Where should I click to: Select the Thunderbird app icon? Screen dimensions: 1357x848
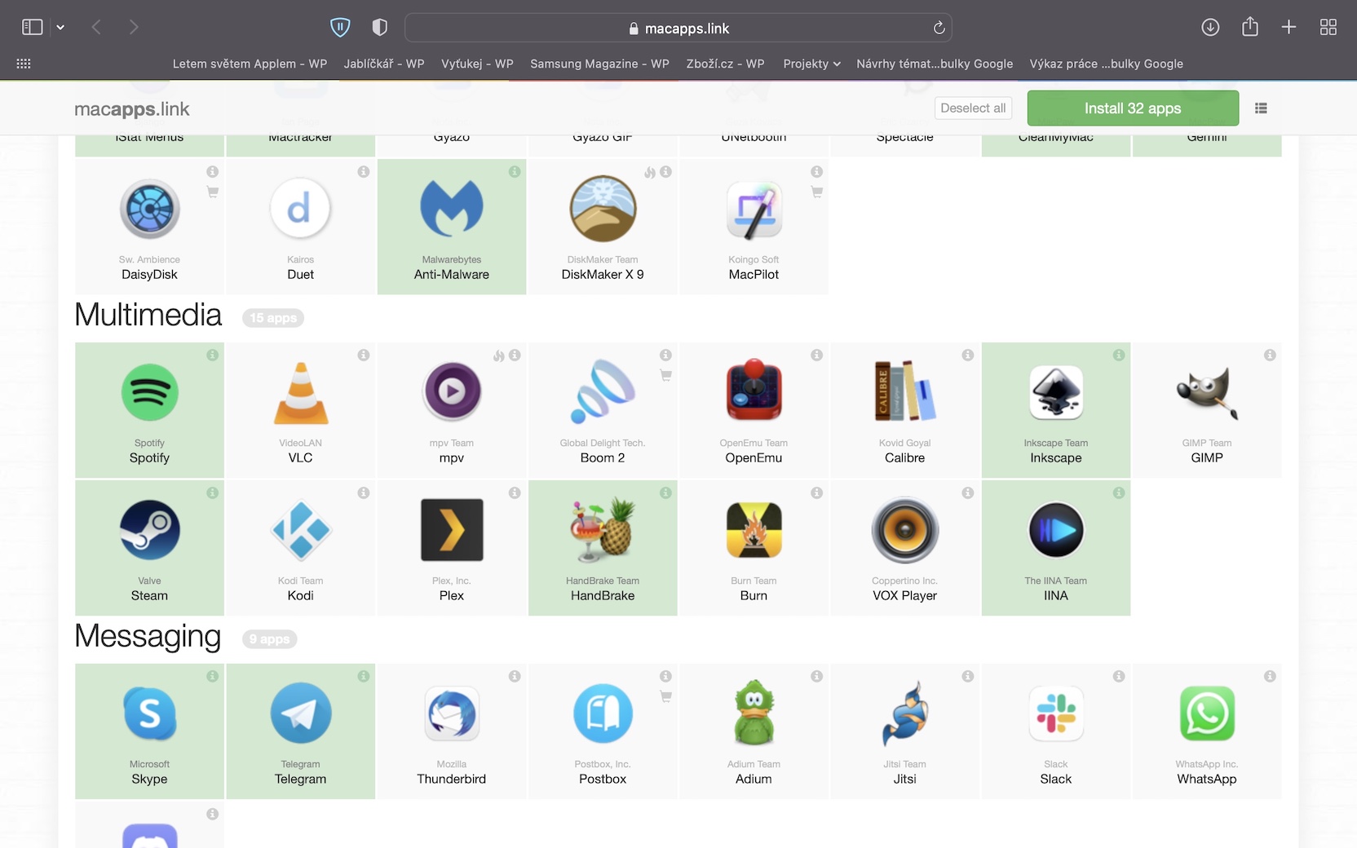pyautogui.click(x=452, y=713)
